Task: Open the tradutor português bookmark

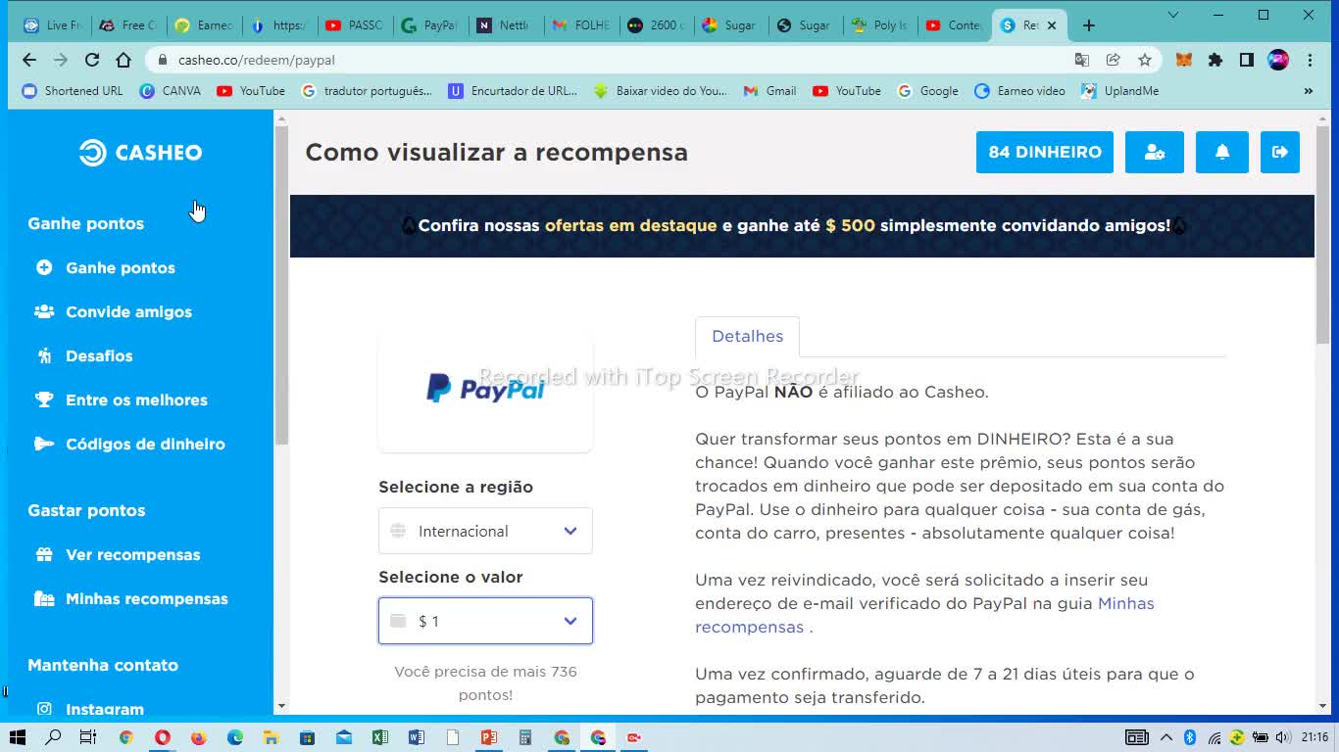Action: [x=367, y=91]
